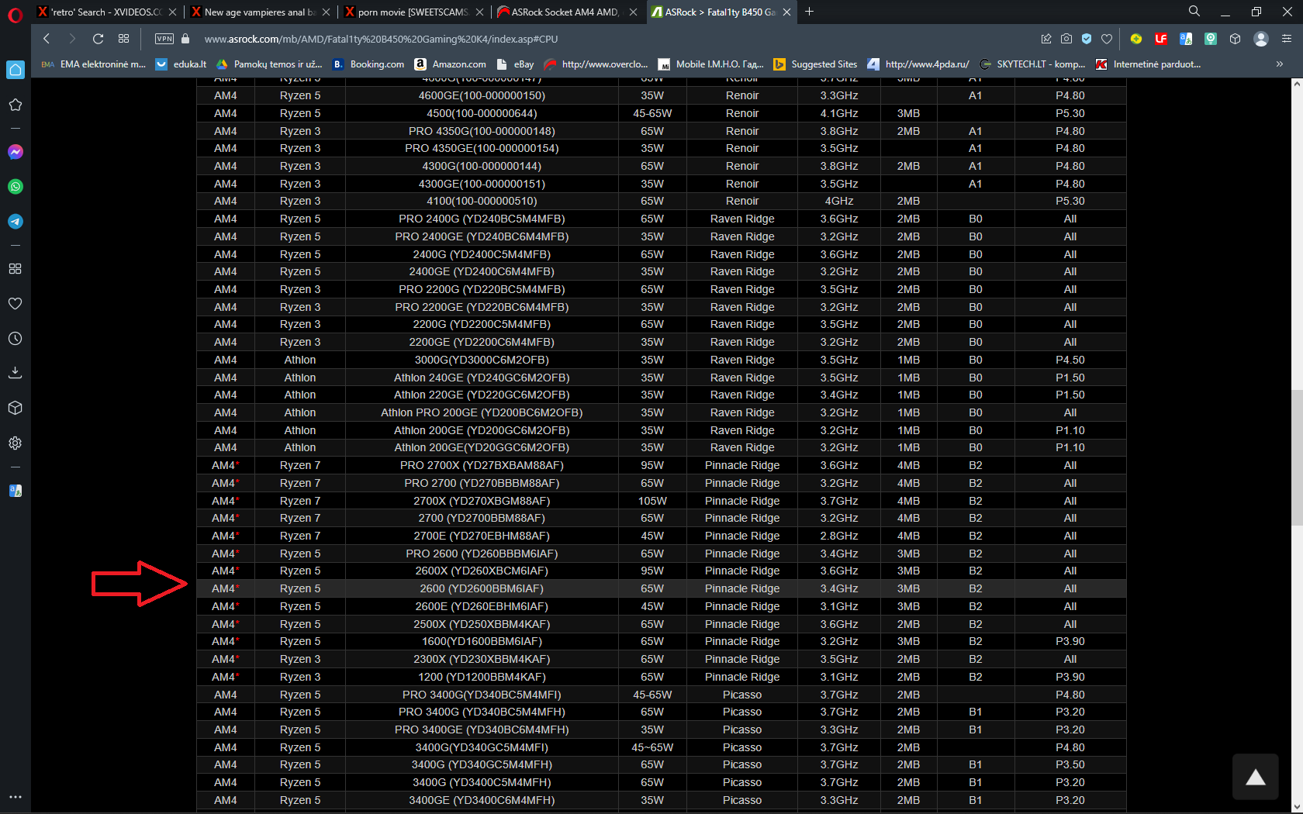
Task: Click 'P3.50' BIOS cell in 3400G row
Action: pos(1070,764)
